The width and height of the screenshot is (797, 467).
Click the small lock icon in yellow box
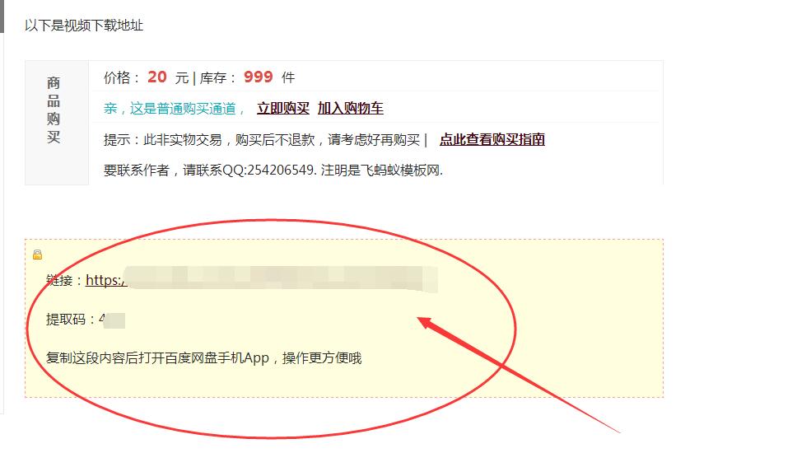coord(38,255)
